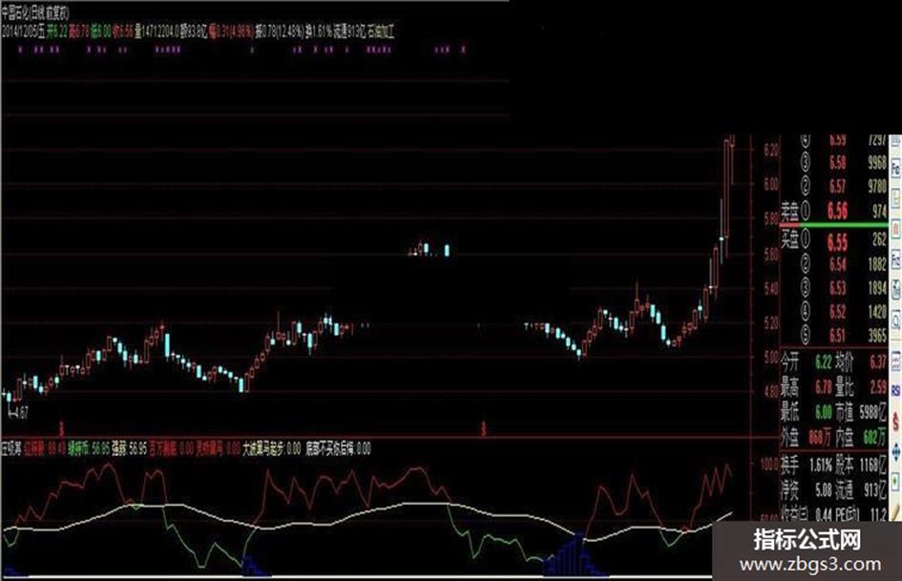Click the 石油加工 sector label in header
This screenshot has height=581, width=902.
(381, 31)
